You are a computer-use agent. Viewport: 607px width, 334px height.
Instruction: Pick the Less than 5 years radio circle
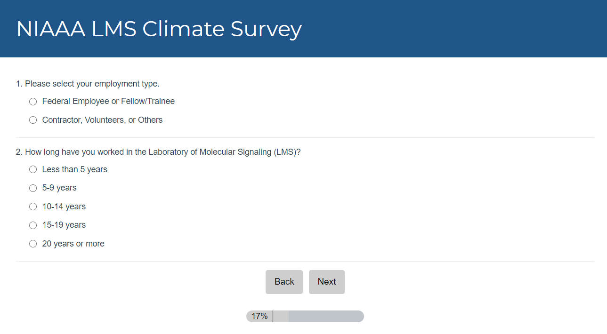(33, 169)
